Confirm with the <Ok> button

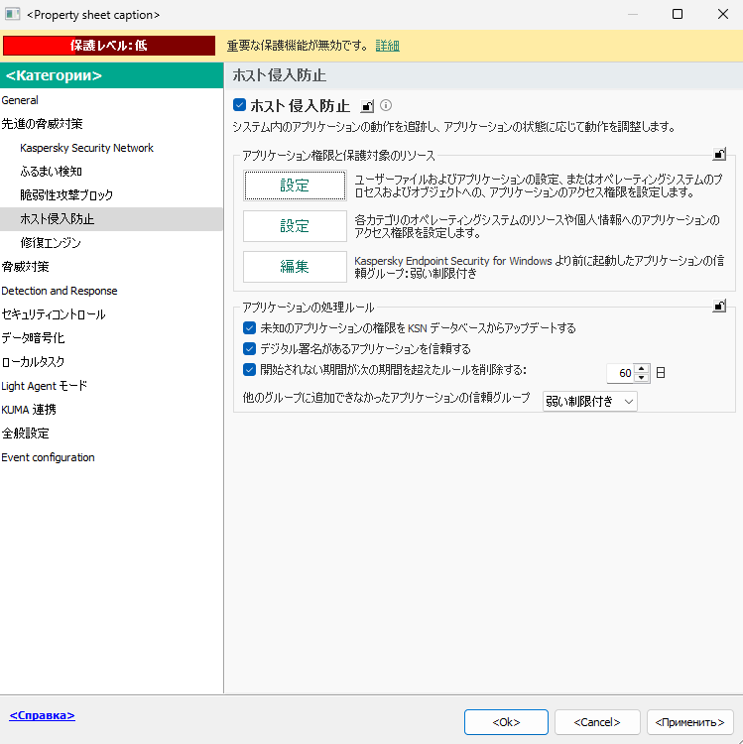(506, 722)
